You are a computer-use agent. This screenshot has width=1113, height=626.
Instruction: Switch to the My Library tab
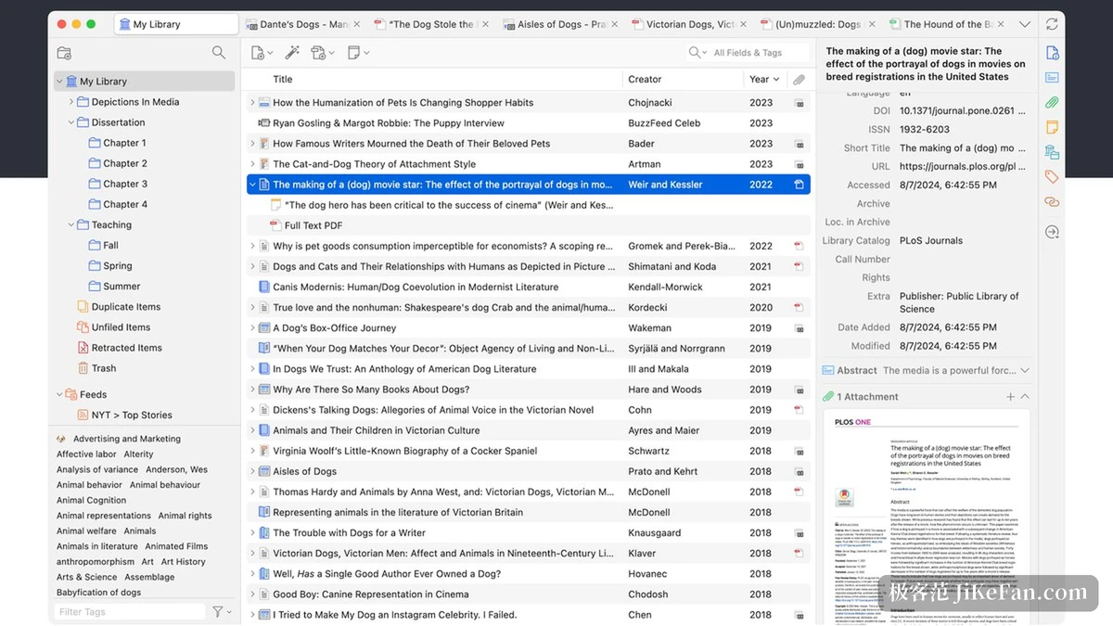pos(176,24)
